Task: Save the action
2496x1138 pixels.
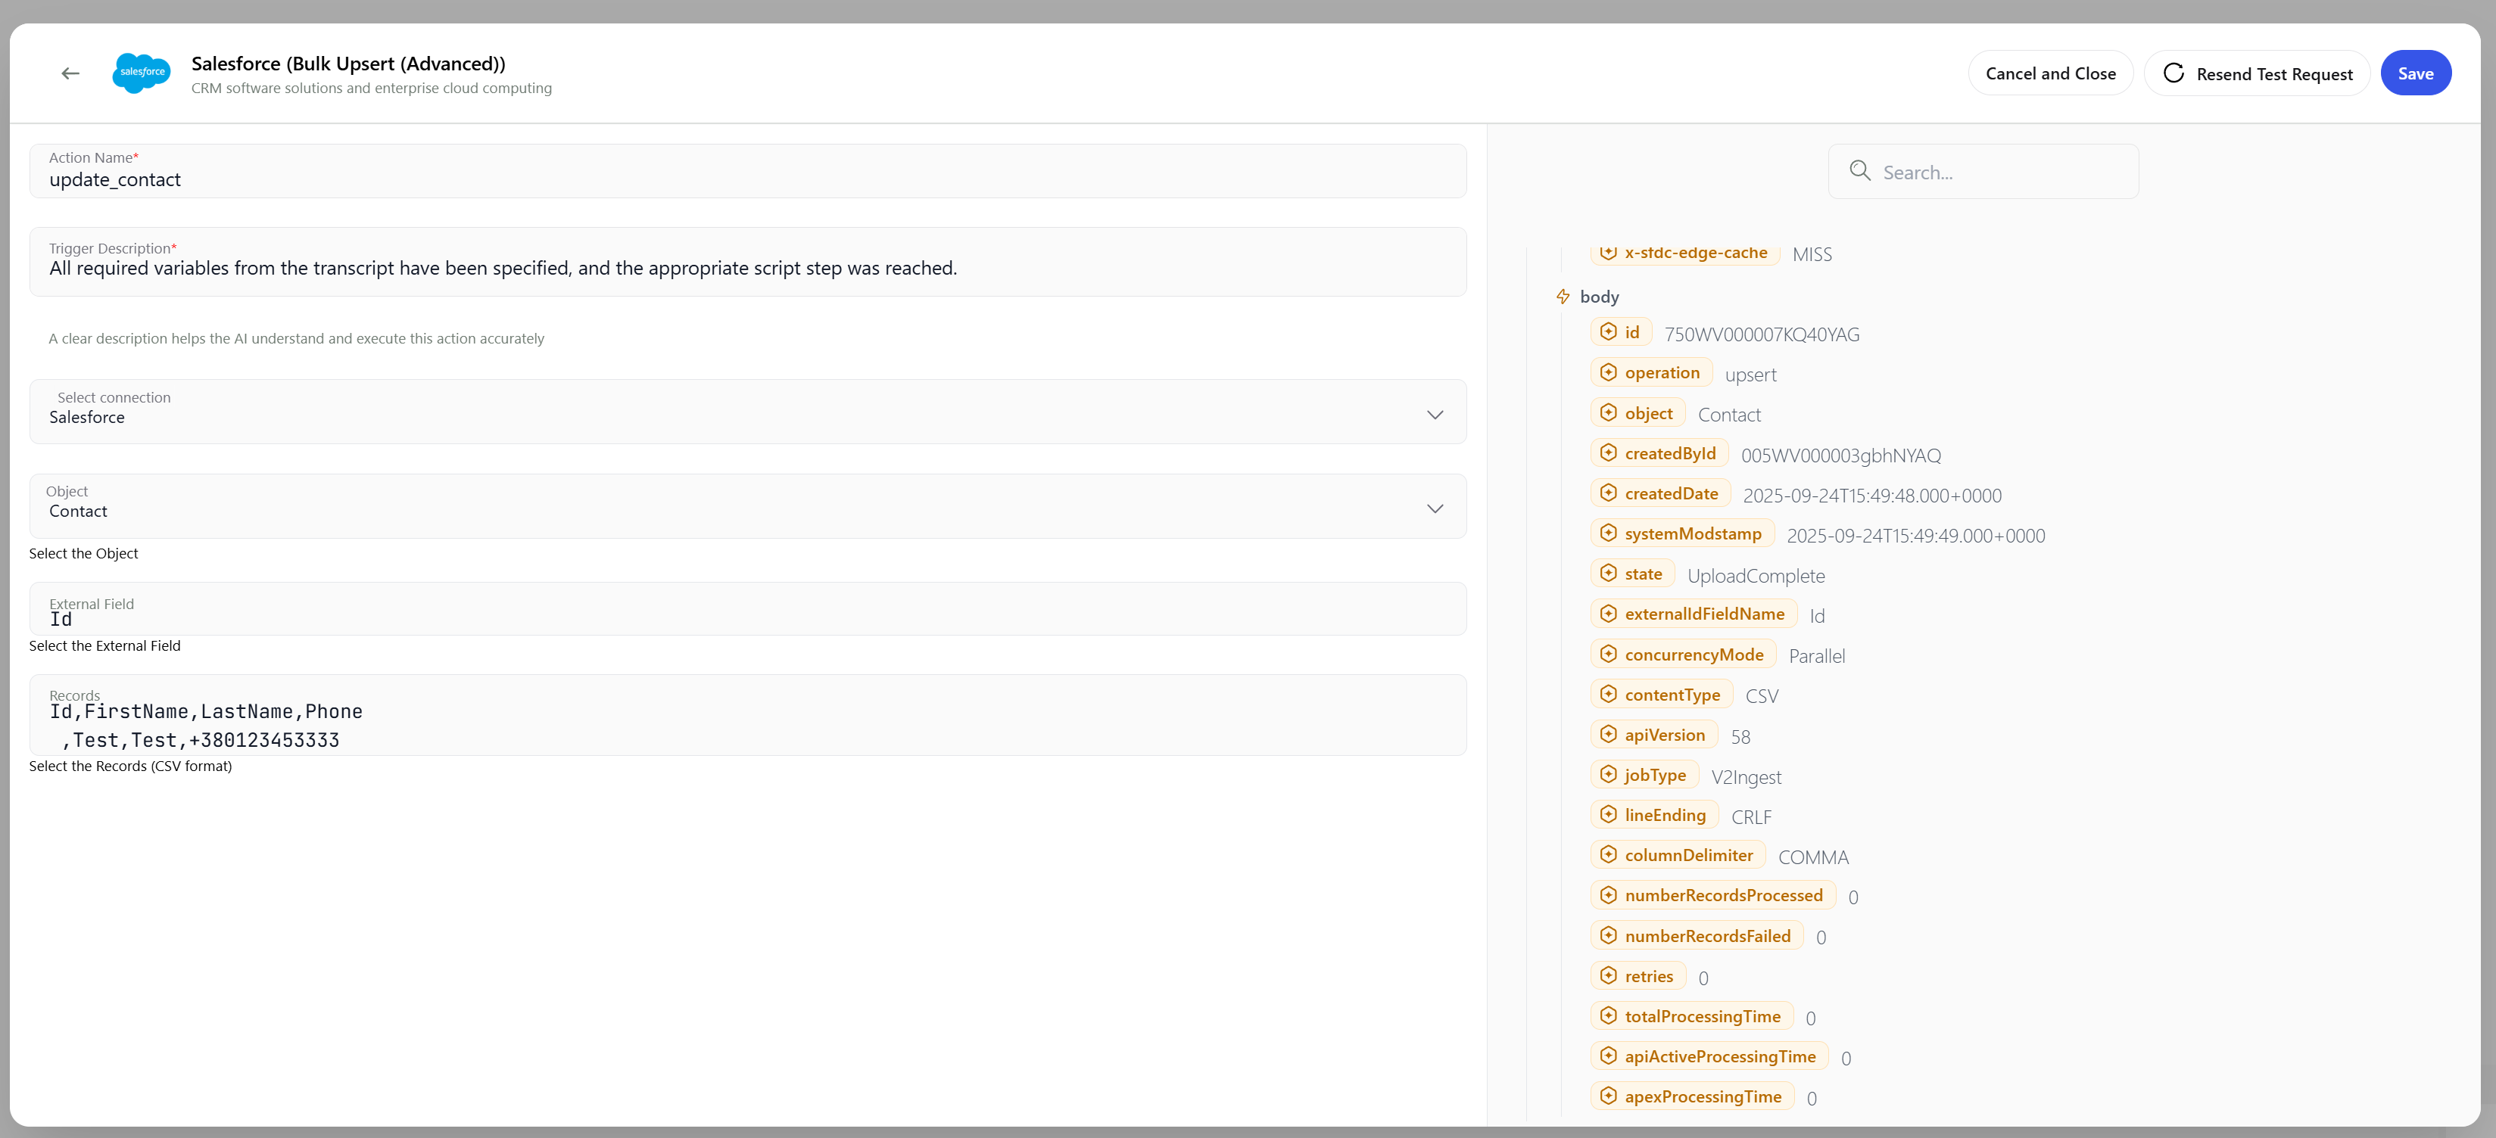Action: pos(2416,73)
